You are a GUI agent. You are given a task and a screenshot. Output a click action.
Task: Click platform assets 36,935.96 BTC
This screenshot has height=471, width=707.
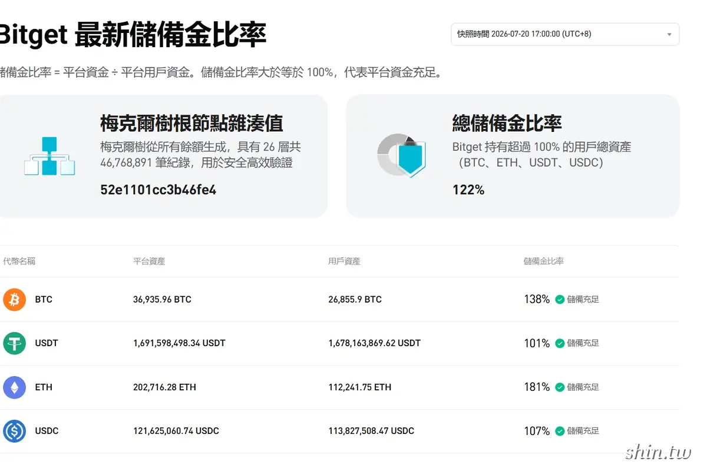[162, 299]
